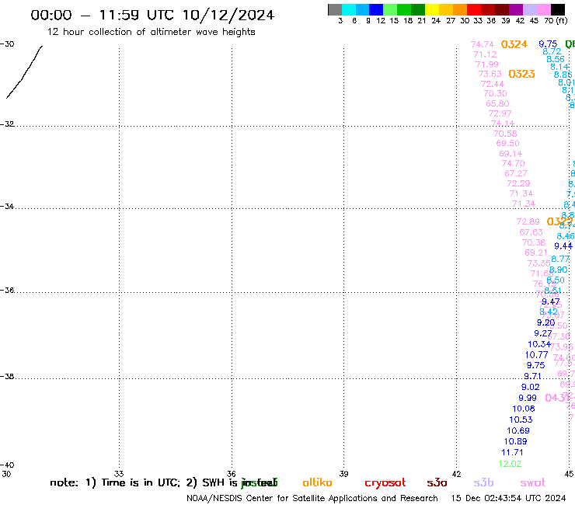Select the bright green swatch above label 18
The image size is (575, 505).
point(404,9)
